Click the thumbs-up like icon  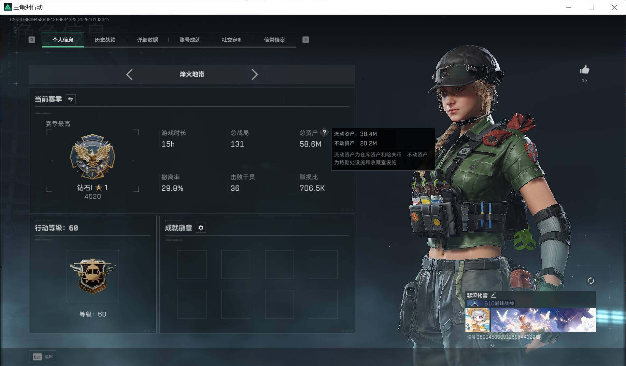coord(585,70)
